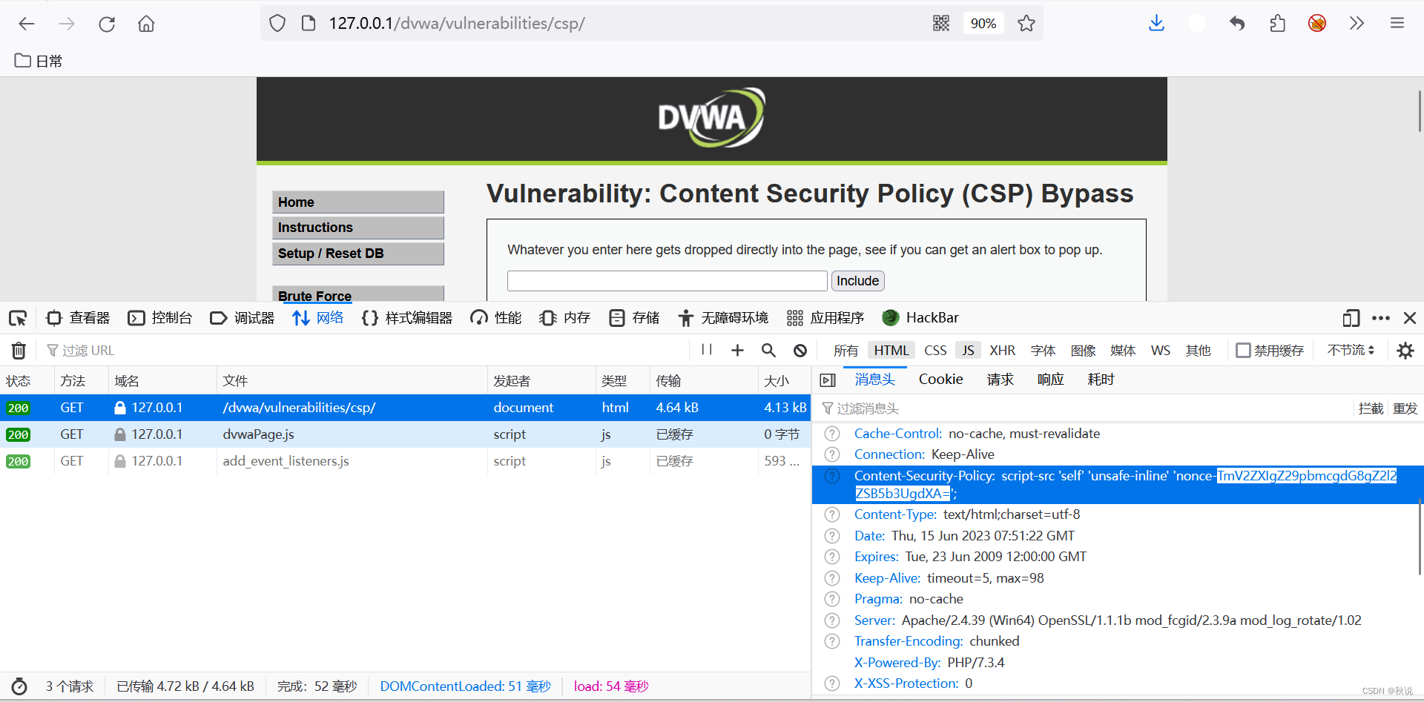Open the 无障碍环境 accessibility tab

(723, 318)
